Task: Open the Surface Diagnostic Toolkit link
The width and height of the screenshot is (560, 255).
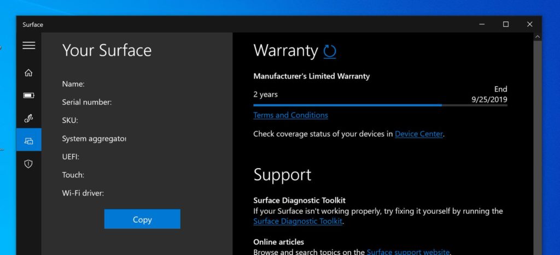Action: pos(298,221)
